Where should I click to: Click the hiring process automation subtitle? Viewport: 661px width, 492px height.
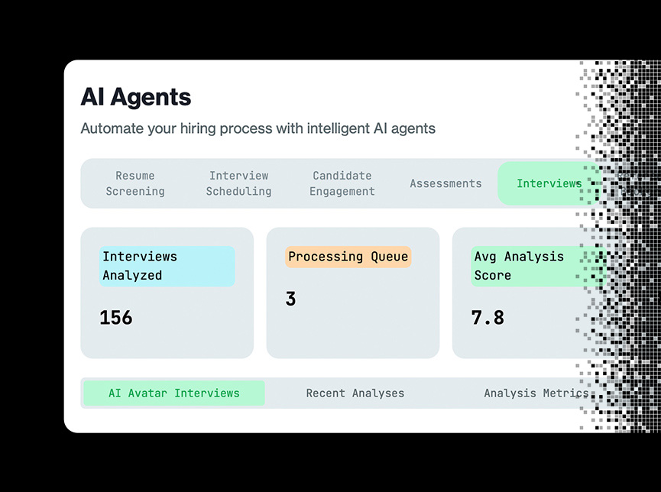point(258,128)
